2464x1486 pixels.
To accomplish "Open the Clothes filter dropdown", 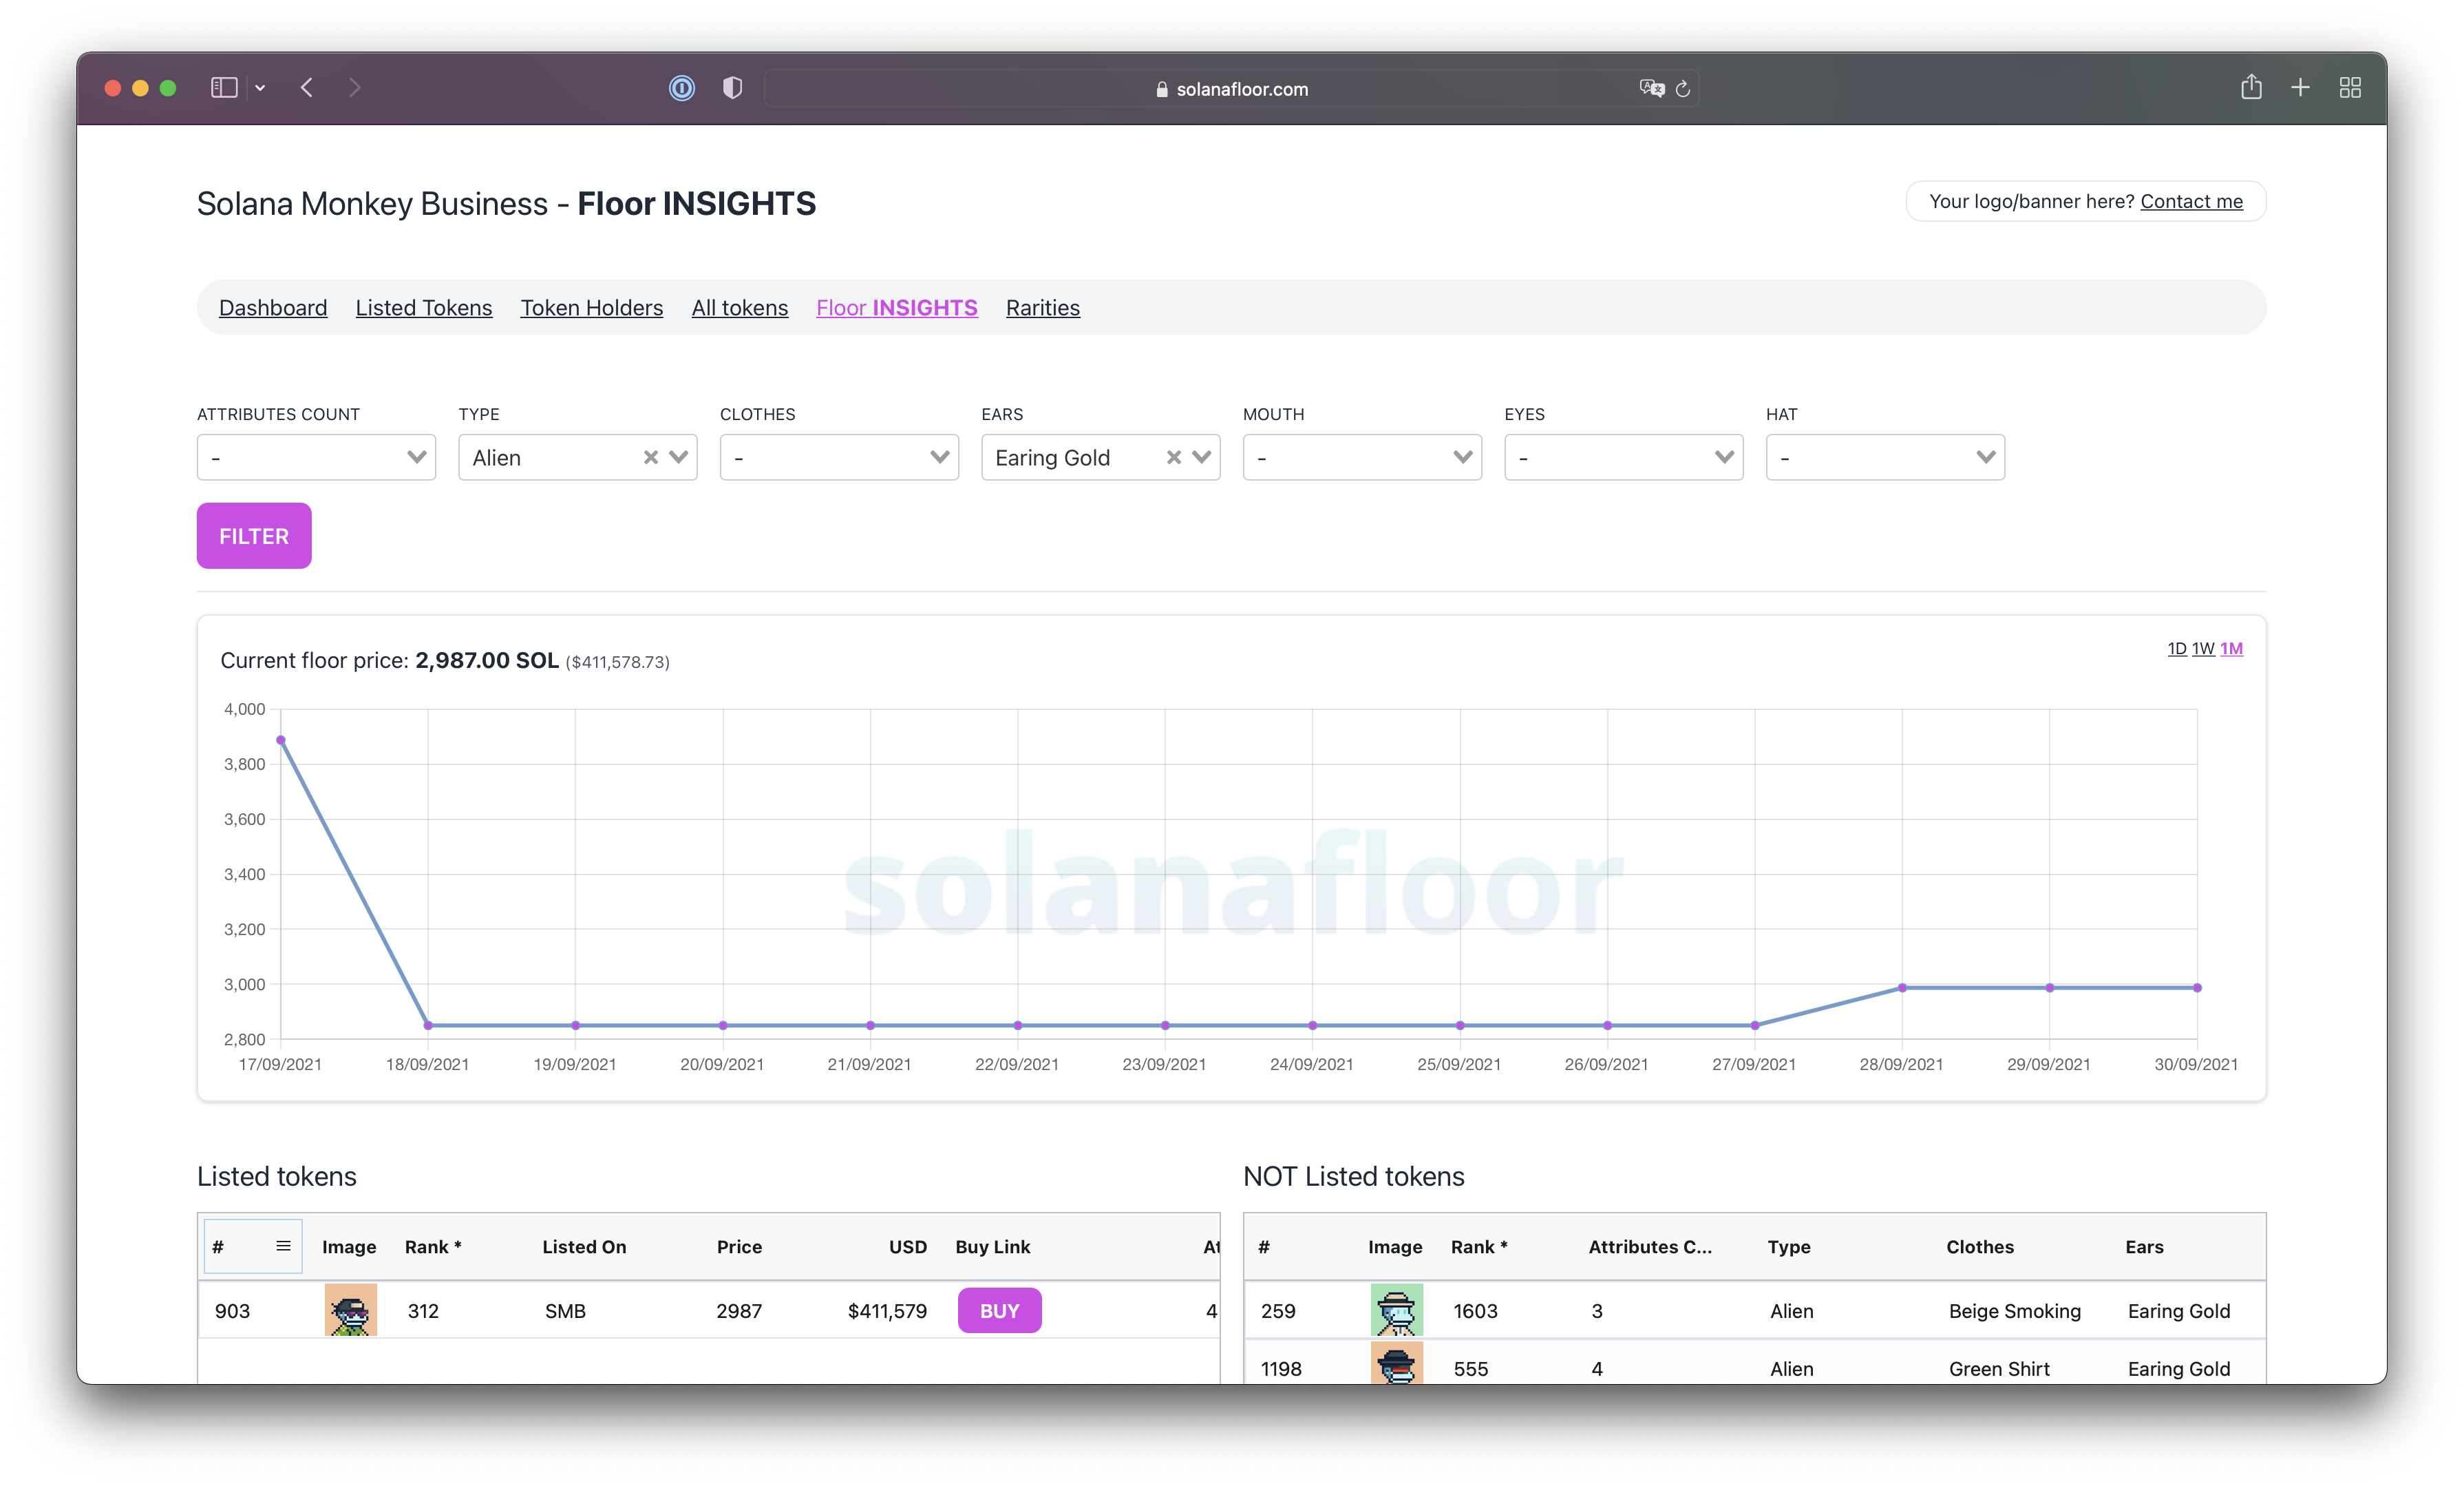I will pos(839,457).
